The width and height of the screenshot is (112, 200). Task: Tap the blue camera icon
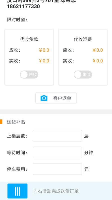coord(44,98)
